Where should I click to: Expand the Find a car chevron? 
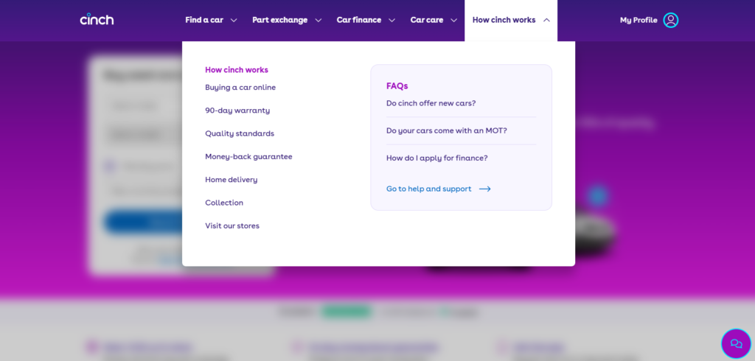click(234, 20)
